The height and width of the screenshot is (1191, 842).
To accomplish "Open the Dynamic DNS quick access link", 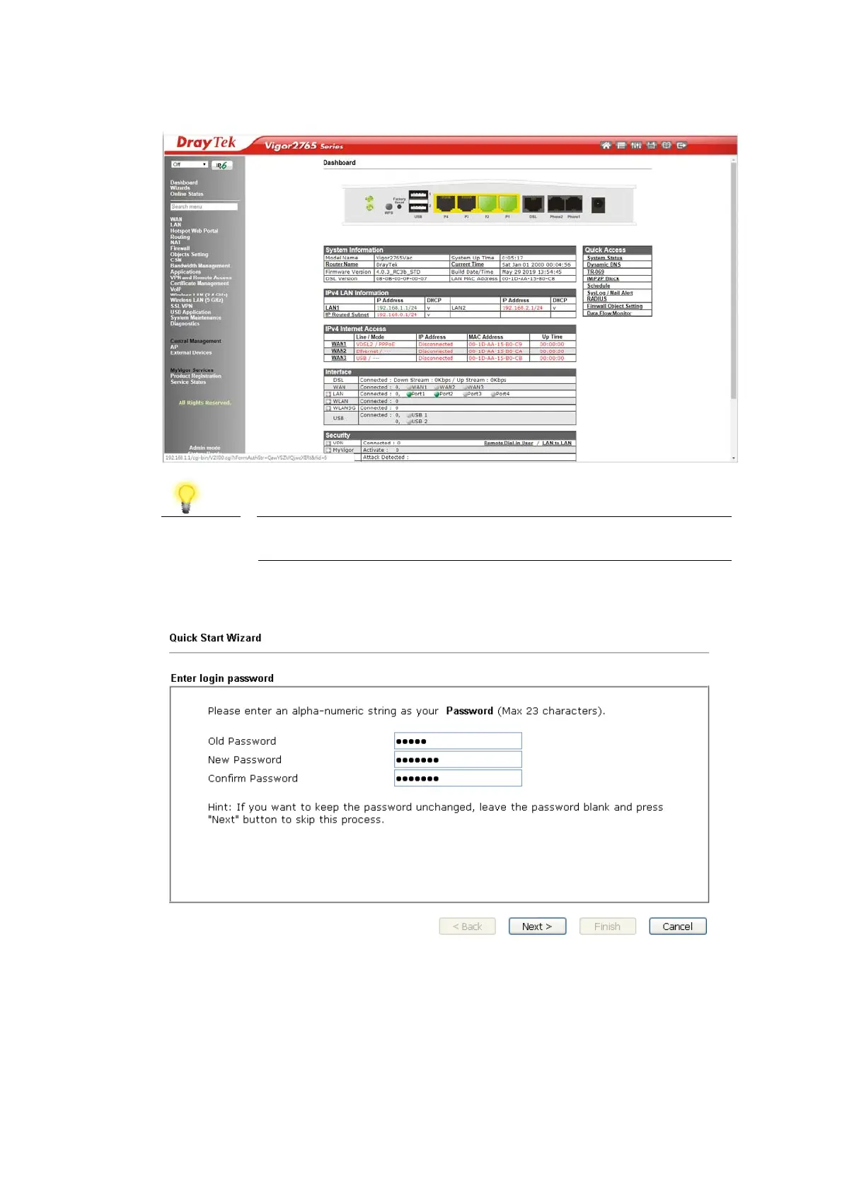I will [x=604, y=265].
